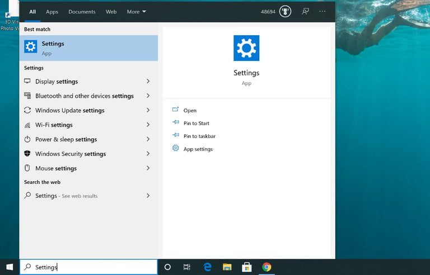Open Microsoft Store from the taskbar

[x=247, y=267]
